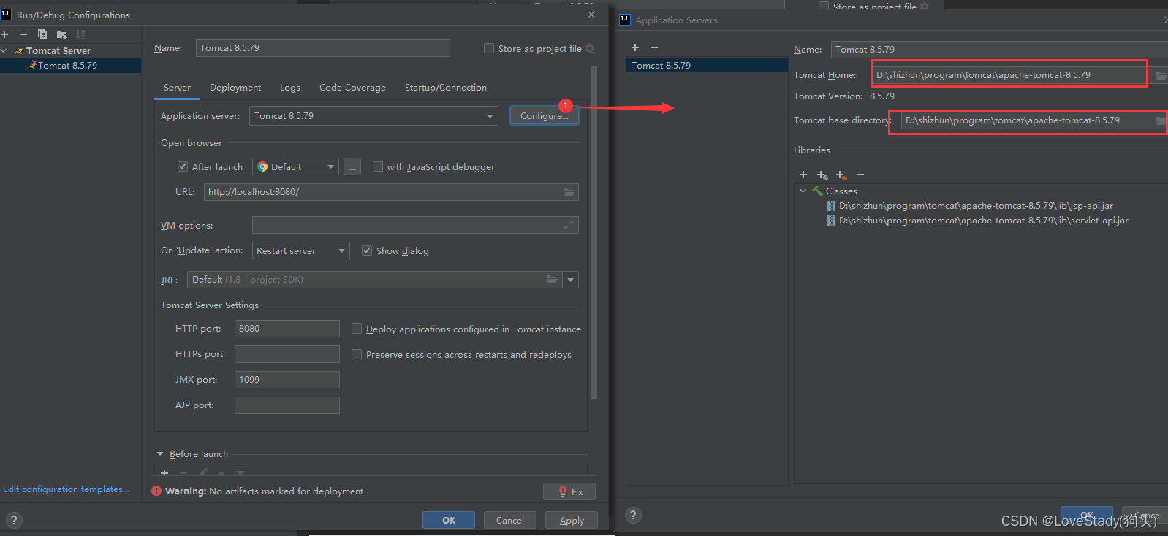Browse Tomcat base directory folder icon
Image resolution: width=1168 pixels, height=536 pixels.
tap(1161, 120)
